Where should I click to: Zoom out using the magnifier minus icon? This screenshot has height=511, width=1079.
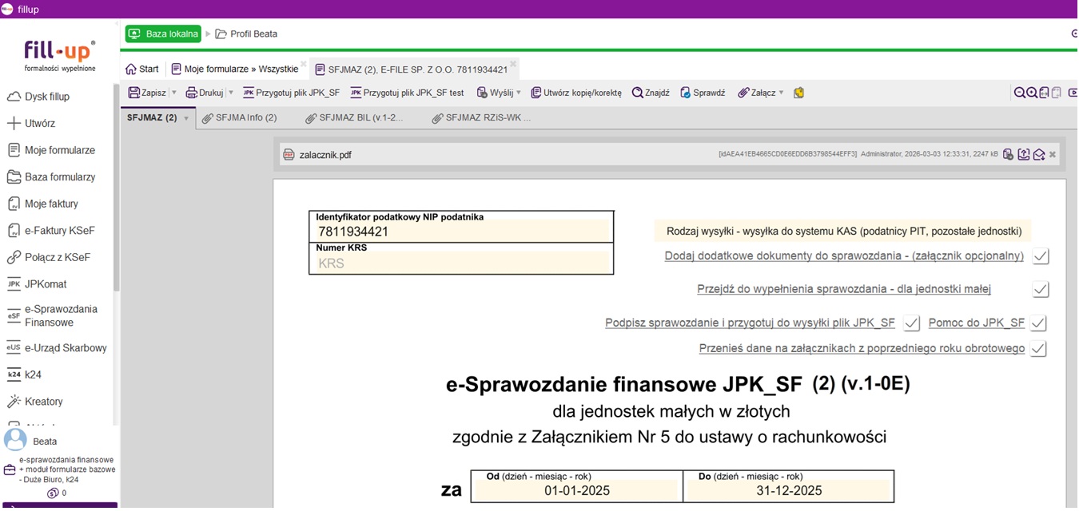point(1020,93)
